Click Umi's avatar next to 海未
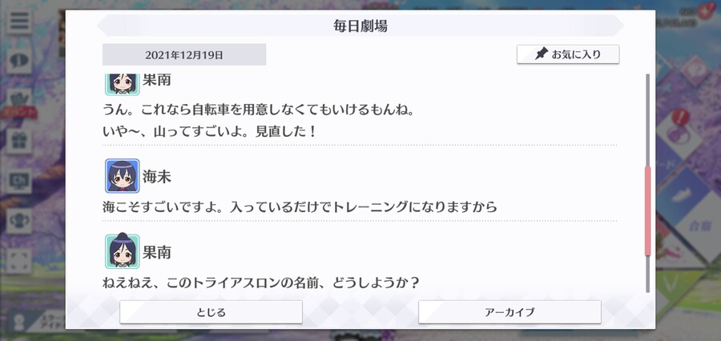This screenshot has height=341, width=721. [x=123, y=175]
